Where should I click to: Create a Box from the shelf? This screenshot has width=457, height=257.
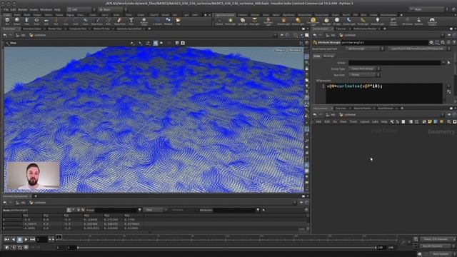7,21
